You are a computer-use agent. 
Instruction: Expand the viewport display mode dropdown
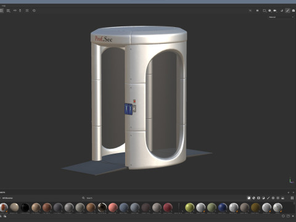[265, 10]
